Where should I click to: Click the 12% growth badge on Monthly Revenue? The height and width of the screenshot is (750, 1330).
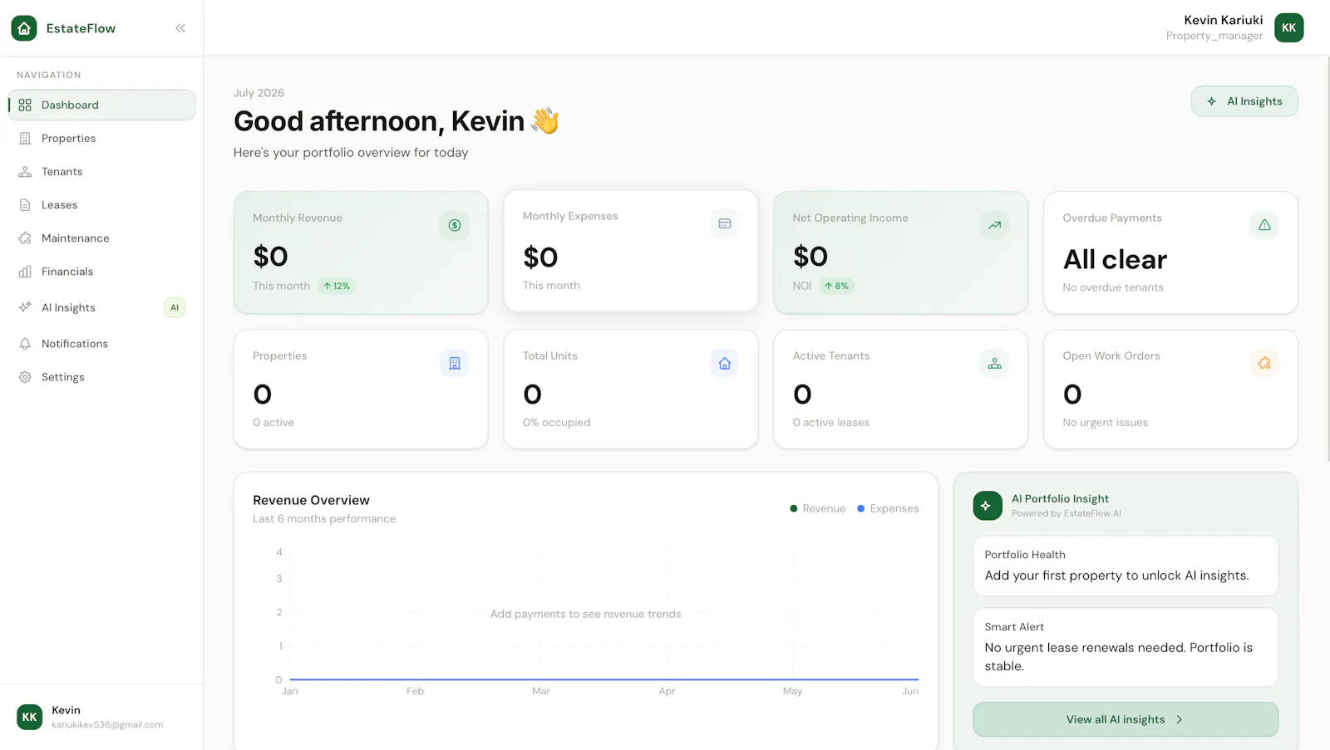[337, 286]
